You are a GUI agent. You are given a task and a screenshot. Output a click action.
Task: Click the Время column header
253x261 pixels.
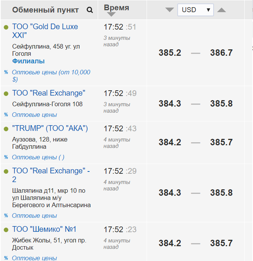tap(116, 8)
